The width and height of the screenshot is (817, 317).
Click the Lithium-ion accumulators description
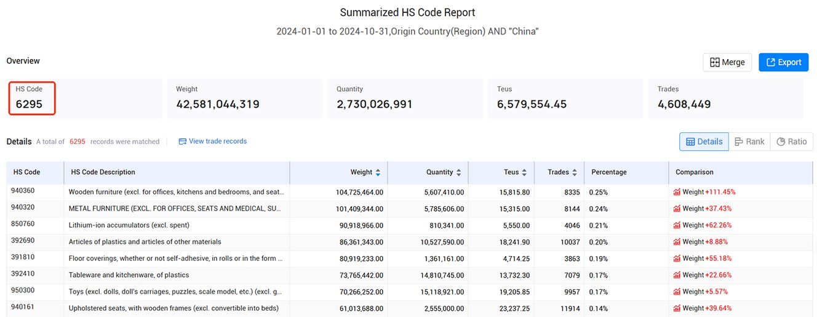tap(129, 225)
